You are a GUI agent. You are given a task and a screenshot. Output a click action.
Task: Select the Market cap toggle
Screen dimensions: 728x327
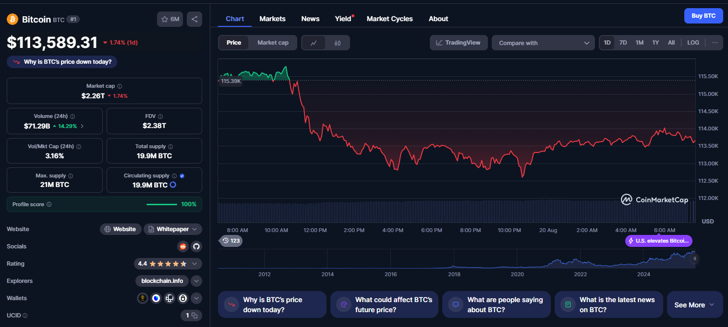[273, 43]
